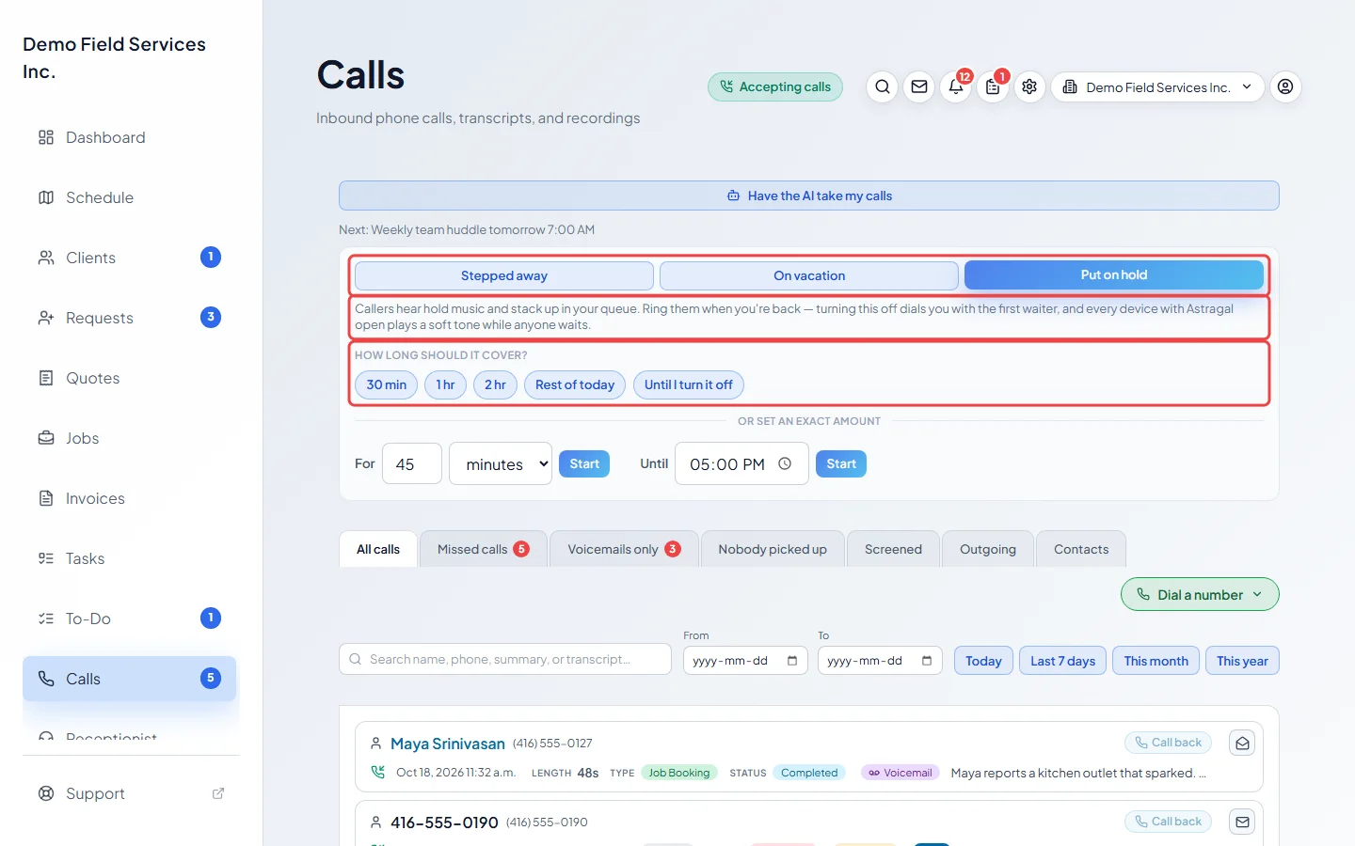
Task: Click the envelope icon on Maya Srinivasan row
Action: click(1242, 744)
